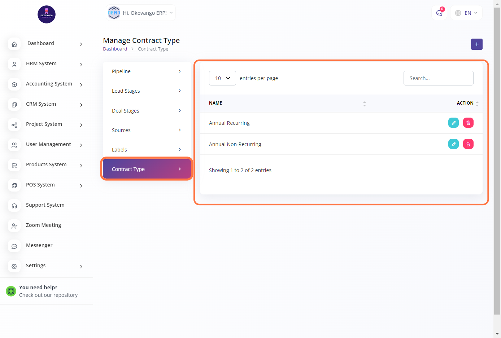This screenshot has height=338, width=501.
Task: Open Zoom Meeting from the sidebar
Action: pos(43,225)
